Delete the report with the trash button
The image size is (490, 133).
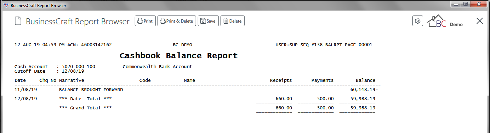(x=233, y=21)
